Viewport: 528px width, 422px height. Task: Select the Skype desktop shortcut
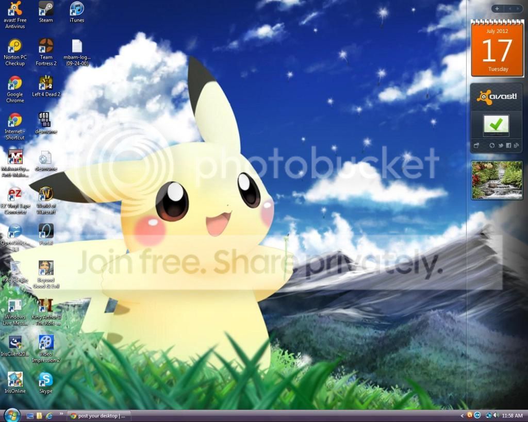pos(46,383)
